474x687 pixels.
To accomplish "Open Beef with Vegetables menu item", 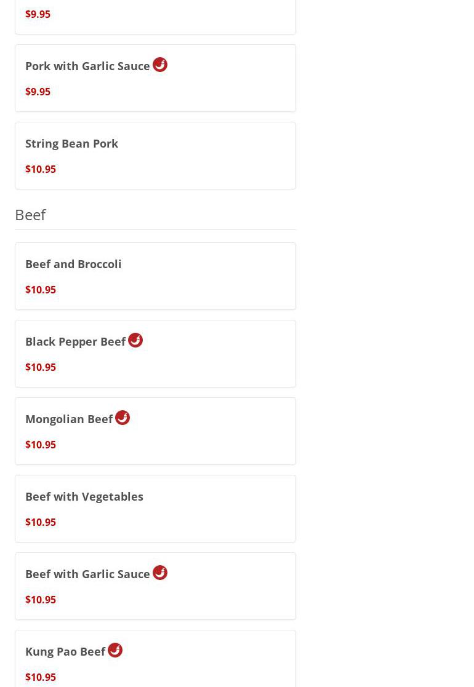I will pyautogui.click(x=84, y=496).
